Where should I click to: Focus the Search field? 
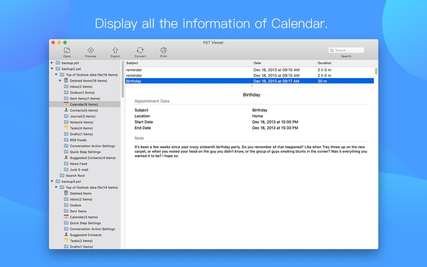[346, 50]
